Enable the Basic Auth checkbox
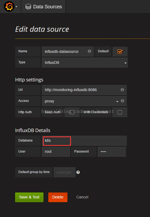 pos(72,112)
